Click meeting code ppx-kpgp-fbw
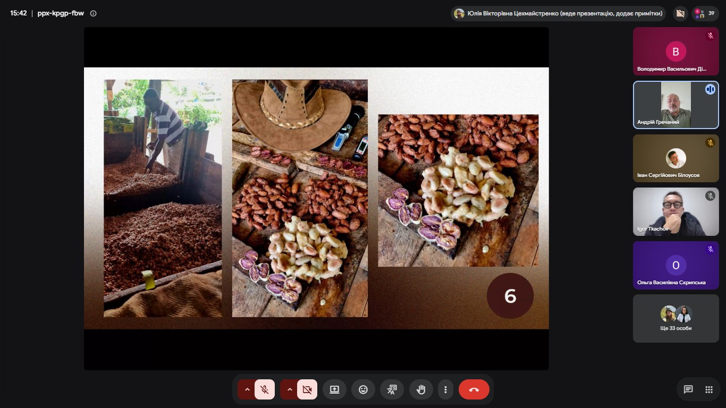 [61, 13]
